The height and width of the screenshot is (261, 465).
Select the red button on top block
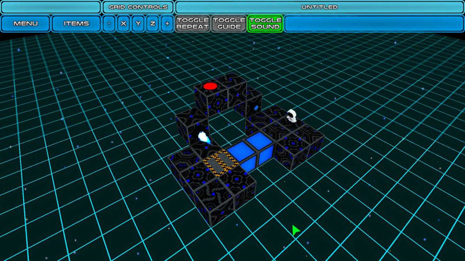210,86
